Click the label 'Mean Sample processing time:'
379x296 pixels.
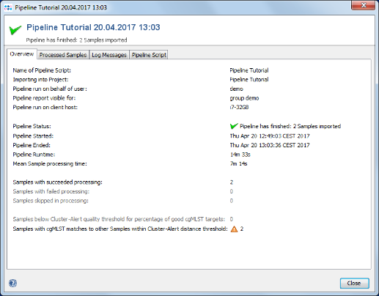click(50, 163)
